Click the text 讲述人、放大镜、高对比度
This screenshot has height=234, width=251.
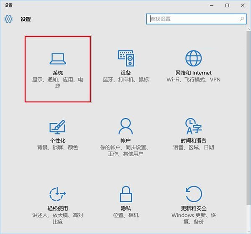[58, 218]
